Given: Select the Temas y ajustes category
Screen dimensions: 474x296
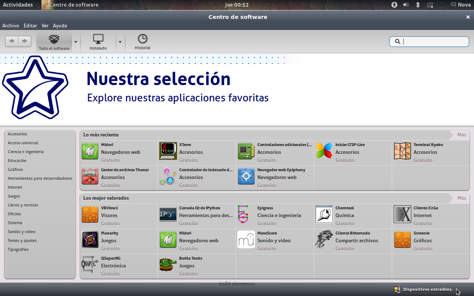Looking at the screenshot, I should 22,240.
